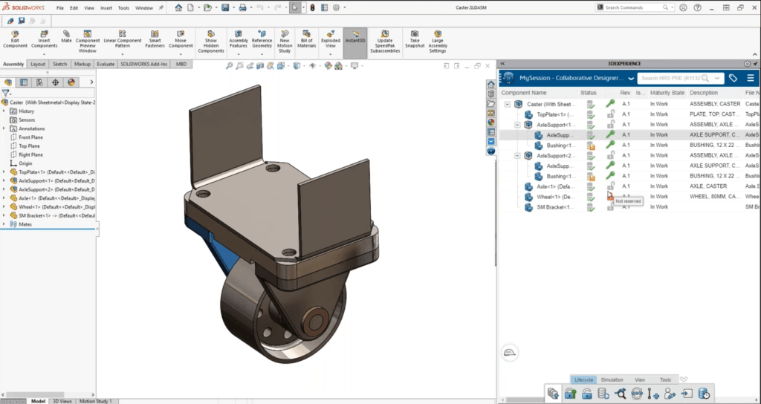This screenshot has height=404, width=761.
Task: Open the MySession Collaborative Designer dropdown
Action: (630, 78)
